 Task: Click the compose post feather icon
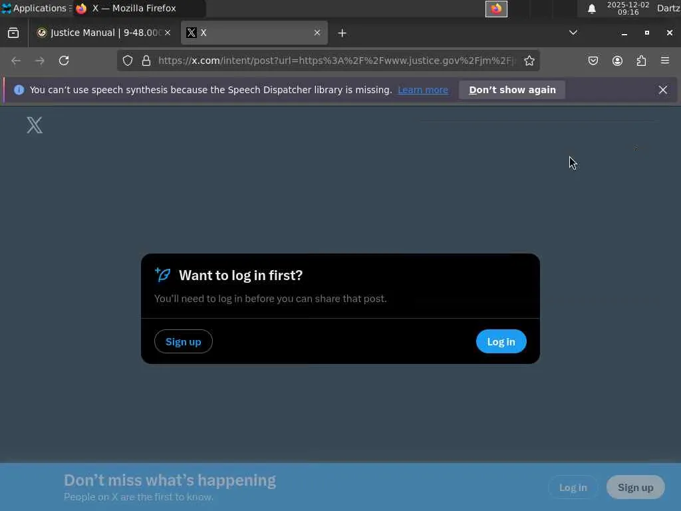(163, 275)
